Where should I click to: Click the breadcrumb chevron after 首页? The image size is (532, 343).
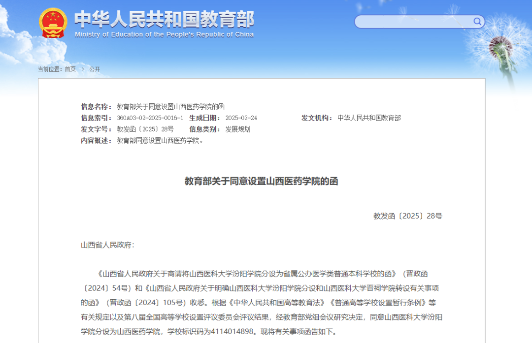point(82,69)
